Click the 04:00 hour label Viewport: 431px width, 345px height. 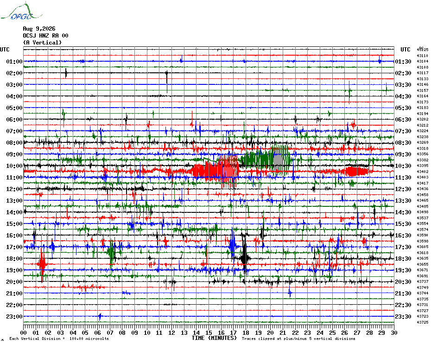pos(14,96)
